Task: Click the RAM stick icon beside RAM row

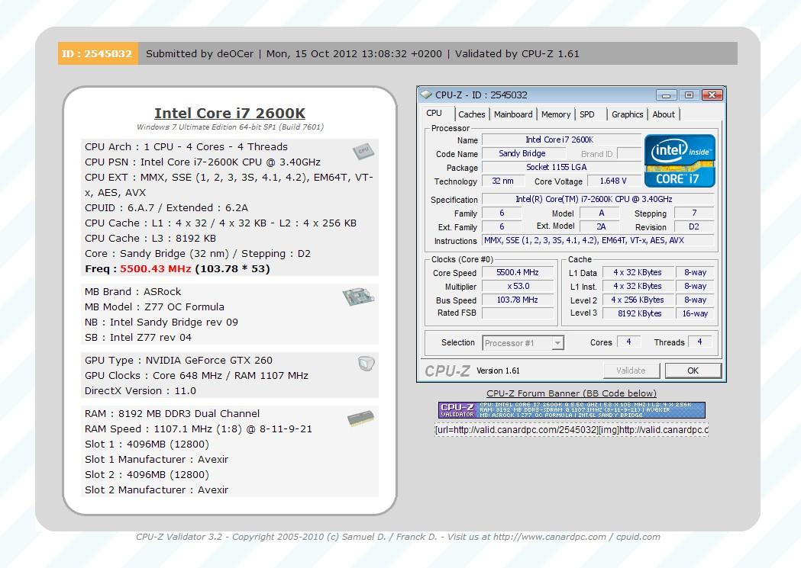Action: (x=360, y=419)
